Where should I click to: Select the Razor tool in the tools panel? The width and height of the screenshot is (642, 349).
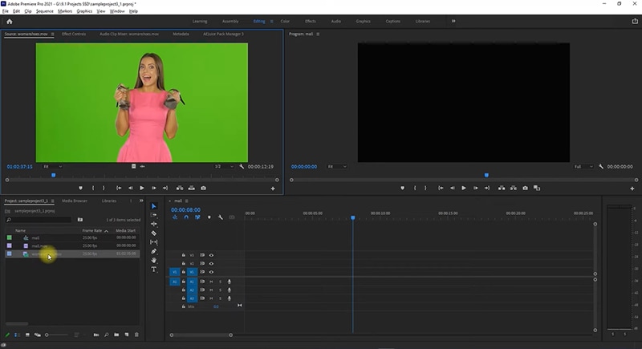(x=154, y=233)
